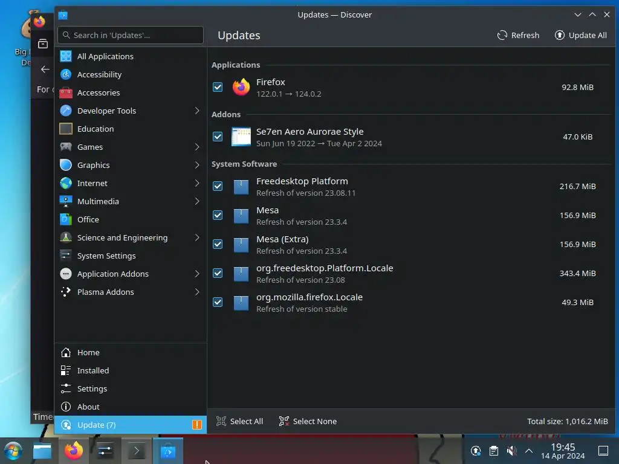Open the clipboard tray icon
619x464 pixels.
point(493,451)
